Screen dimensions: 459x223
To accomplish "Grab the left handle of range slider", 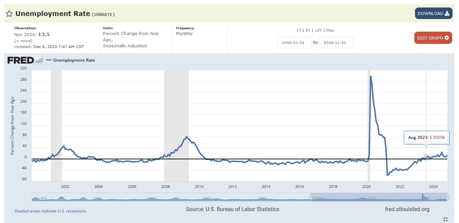I will [311, 197].
